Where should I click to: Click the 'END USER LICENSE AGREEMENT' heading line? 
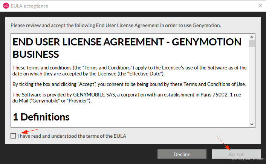(127, 42)
